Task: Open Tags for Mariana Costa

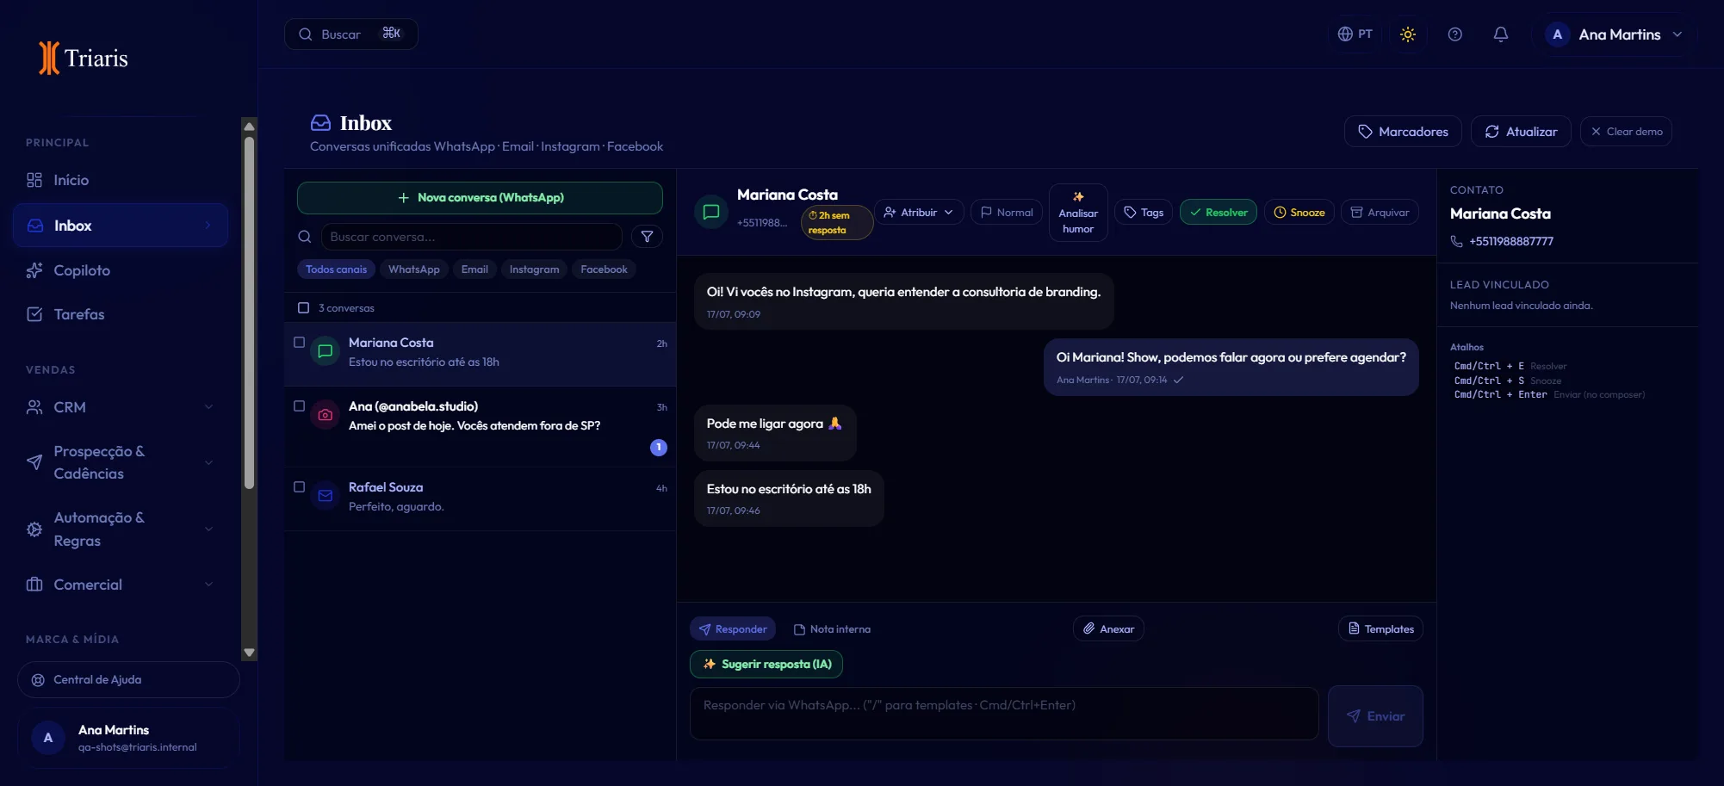Action: [x=1144, y=213]
